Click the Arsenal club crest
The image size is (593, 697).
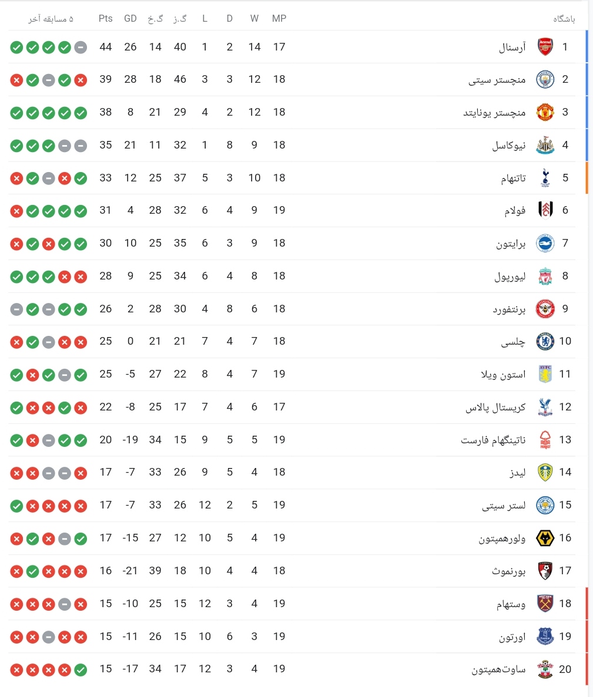(x=545, y=46)
